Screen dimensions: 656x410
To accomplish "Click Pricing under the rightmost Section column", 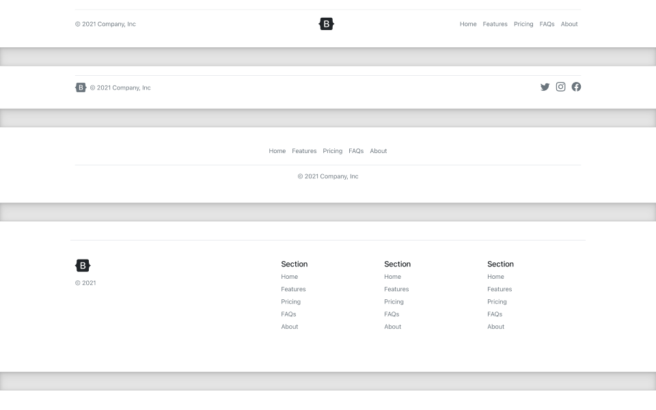I will [x=497, y=301].
